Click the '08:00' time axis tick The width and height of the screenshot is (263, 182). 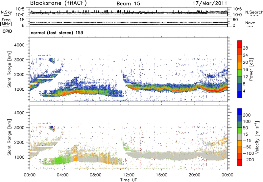point(95,175)
